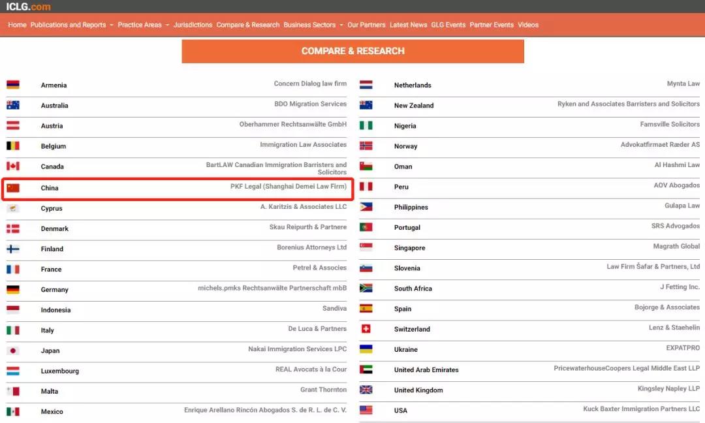Viewport: 705px width, 423px height.
Task: Click the Switzerland flag icon
Action: point(366,329)
